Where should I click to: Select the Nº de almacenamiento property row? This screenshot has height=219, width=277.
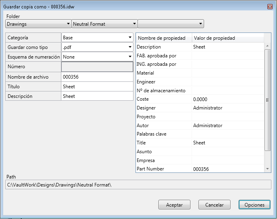[x=200, y=91]
